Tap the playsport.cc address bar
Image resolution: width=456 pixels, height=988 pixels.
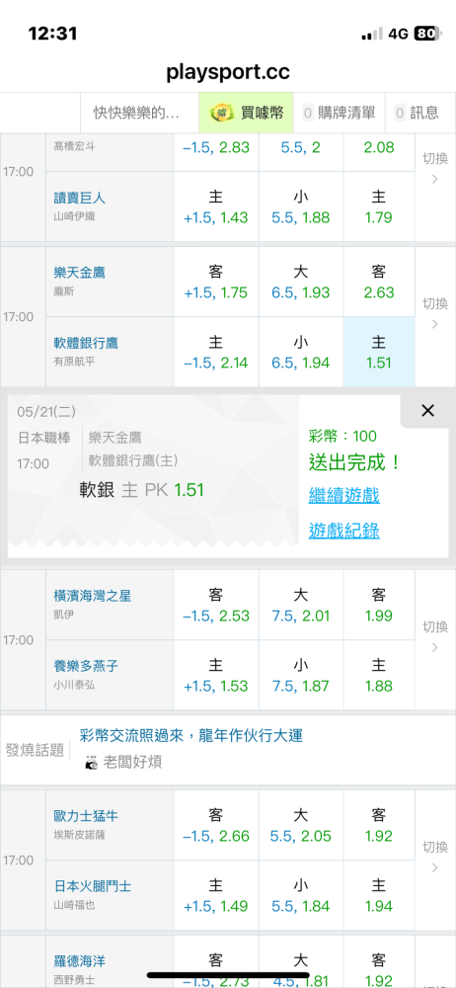(228, 72)
